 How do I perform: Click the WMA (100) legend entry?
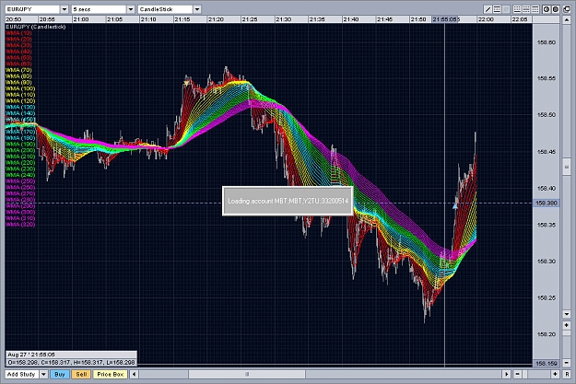tap(20, 88)
